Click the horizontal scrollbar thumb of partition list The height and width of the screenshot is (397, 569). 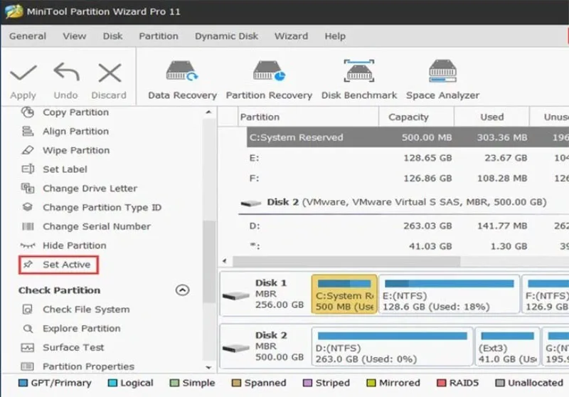click(x=346, y=261)
